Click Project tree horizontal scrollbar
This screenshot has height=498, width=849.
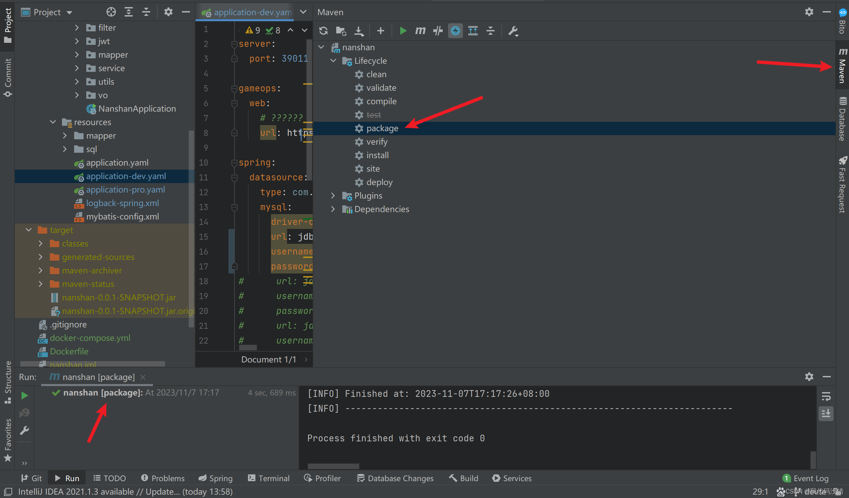pyautogui.click(x=93, y=364)
